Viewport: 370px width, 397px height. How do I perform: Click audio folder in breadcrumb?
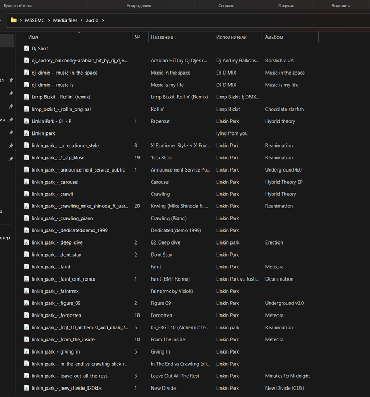[x=92, y=20]
